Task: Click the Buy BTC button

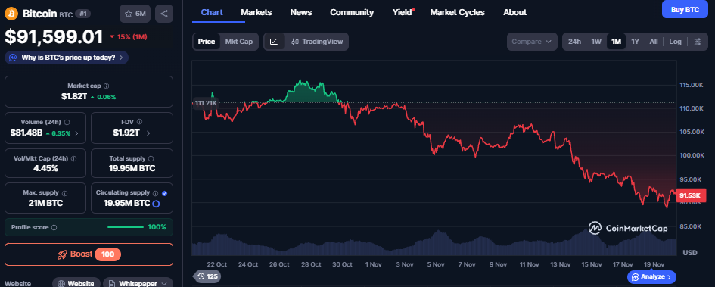Action: [685, 9]
